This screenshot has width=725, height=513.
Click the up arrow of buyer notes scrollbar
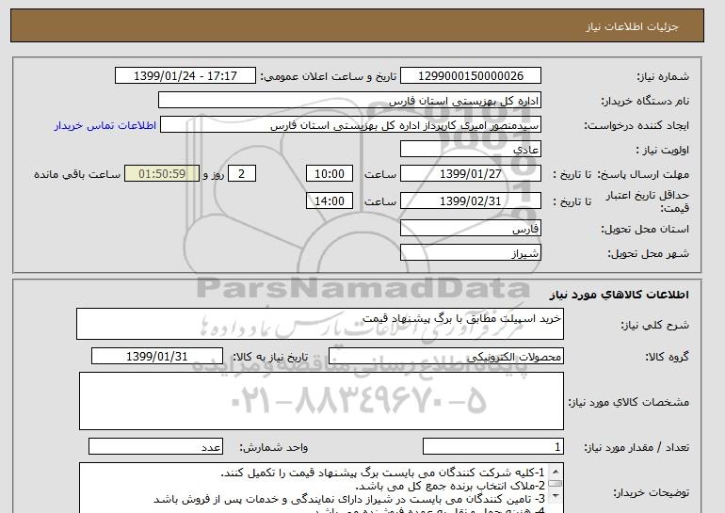pyautogui.click(x=556, y=471)
